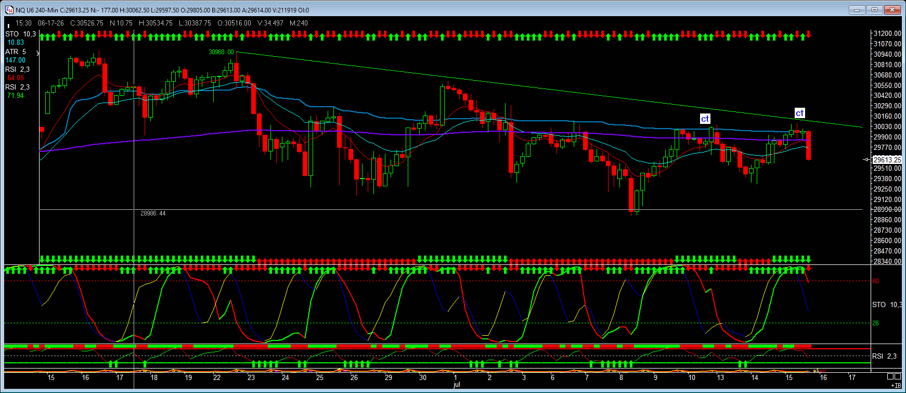Minimize the NQ U6 chart window

(x=857, y=9)
